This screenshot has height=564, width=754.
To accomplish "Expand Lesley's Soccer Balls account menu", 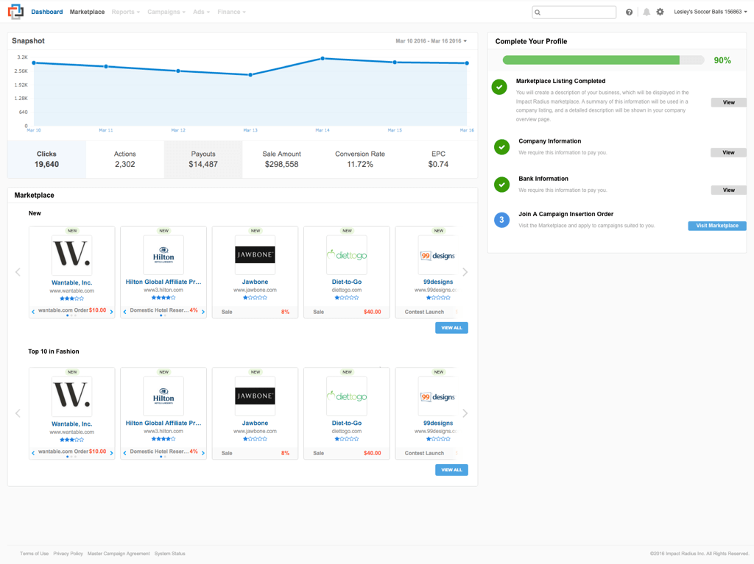I will point(710,13).
